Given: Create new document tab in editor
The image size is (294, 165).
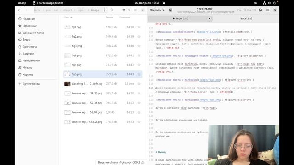Looking at the screenshot, I should [170, 10].
